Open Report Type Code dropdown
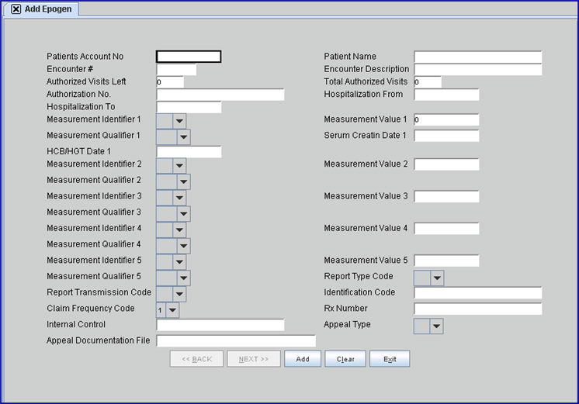This screenshot has width=579, height=404. pyautogui.click(x=428, y=278)
